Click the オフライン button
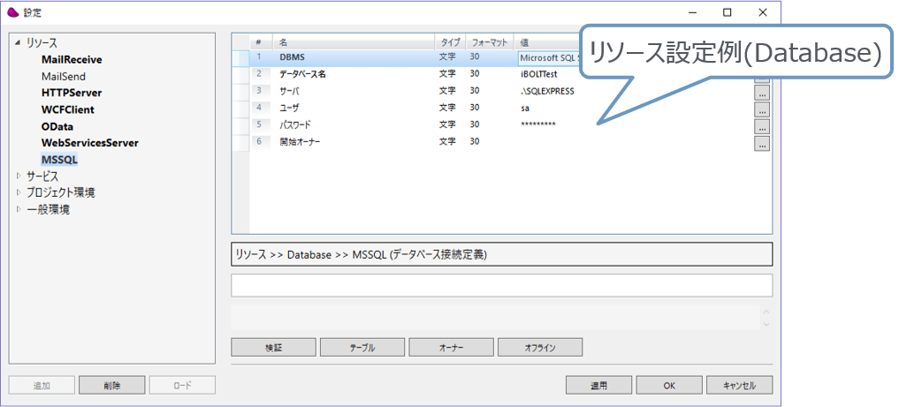The image size is (899, 407). click(540, 347)
